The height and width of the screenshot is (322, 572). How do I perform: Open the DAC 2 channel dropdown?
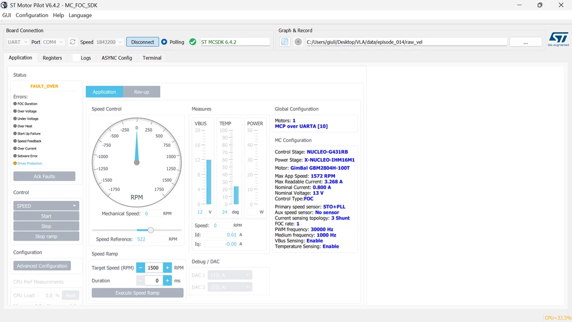tap(230, 287)
